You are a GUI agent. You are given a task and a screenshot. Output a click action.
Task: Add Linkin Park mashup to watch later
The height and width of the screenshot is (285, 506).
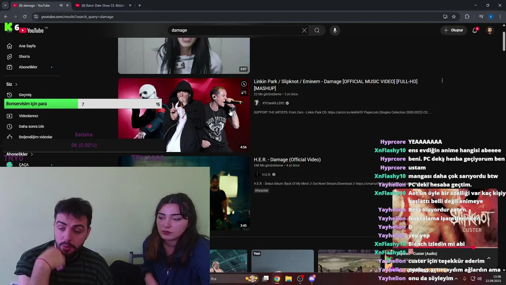[244, 84]
